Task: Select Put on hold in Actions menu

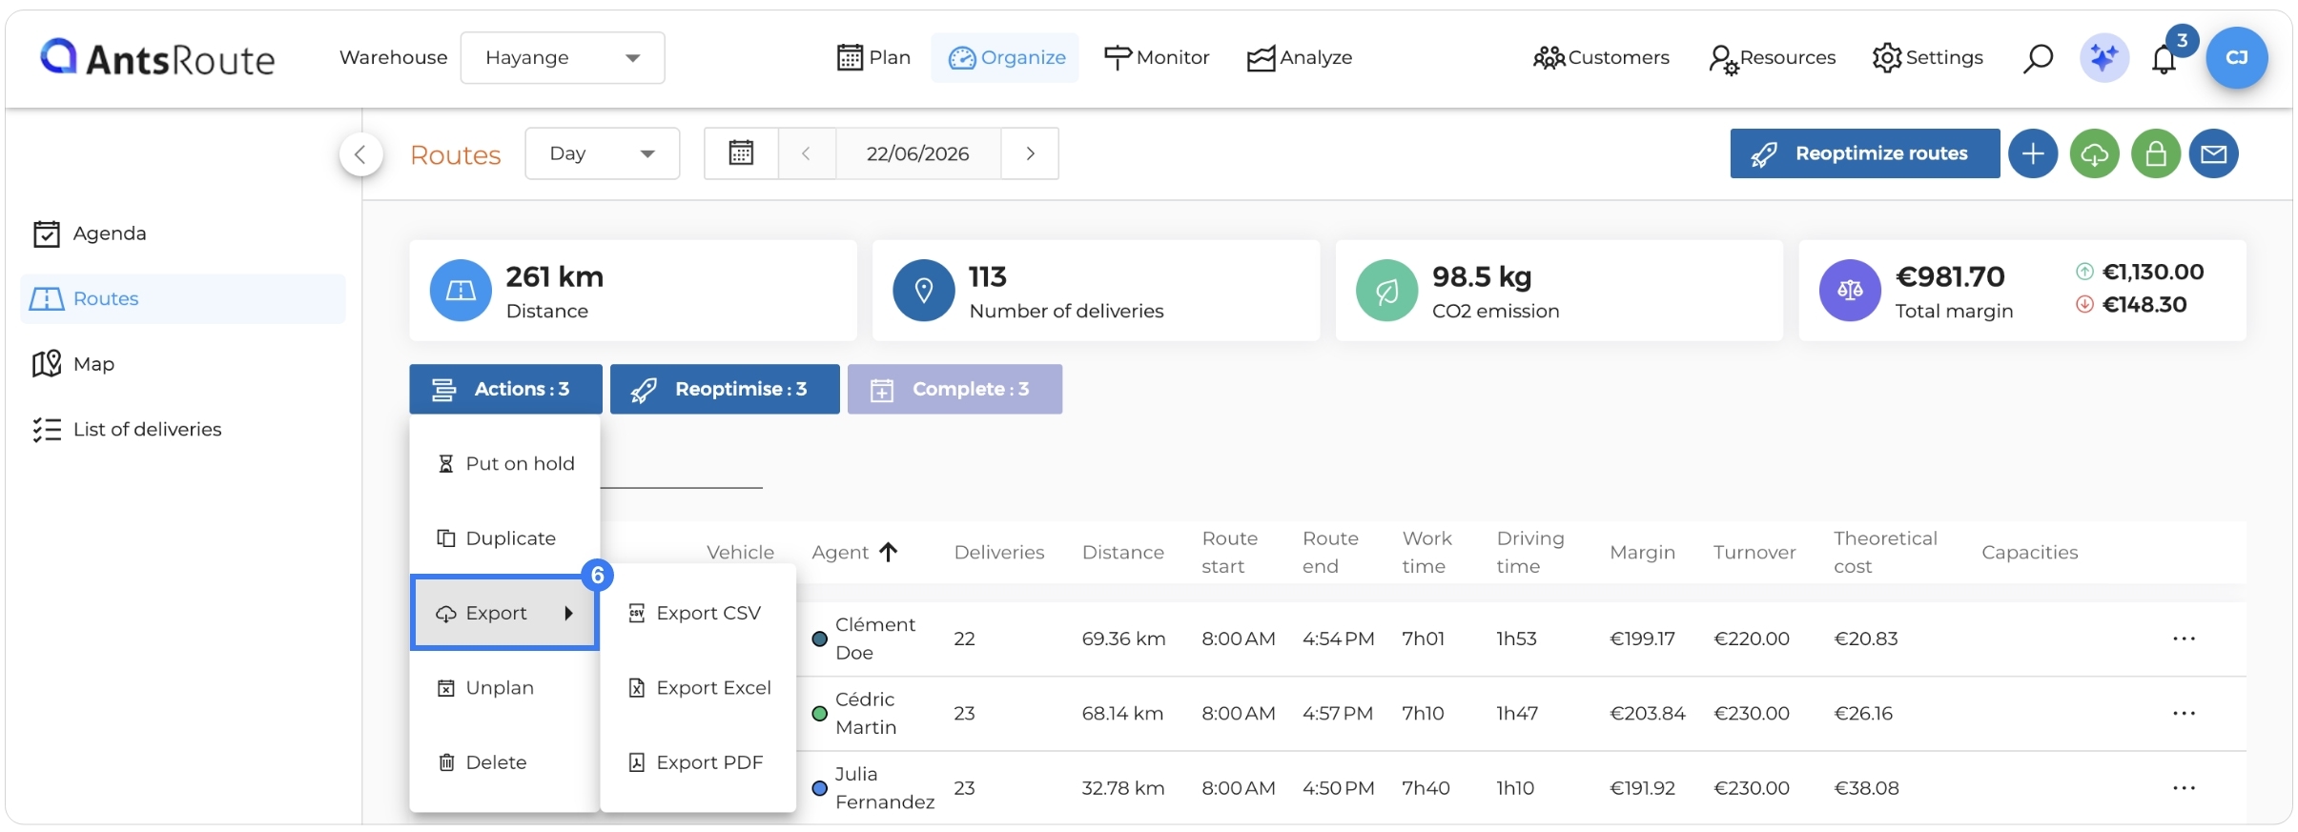Action: (505, 463)
